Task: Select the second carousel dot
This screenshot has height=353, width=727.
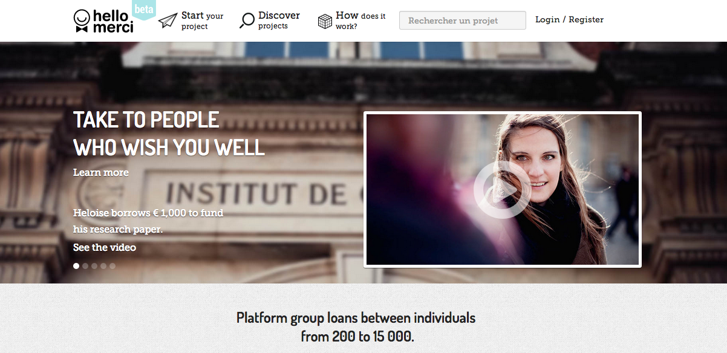Action: pos(85,266)
